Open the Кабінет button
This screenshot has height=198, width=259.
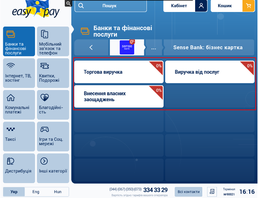pos(185,6)
